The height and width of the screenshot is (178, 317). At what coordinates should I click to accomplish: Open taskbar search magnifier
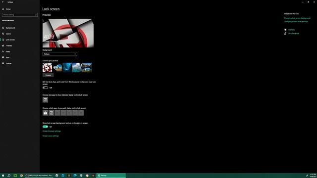(9, 176)
